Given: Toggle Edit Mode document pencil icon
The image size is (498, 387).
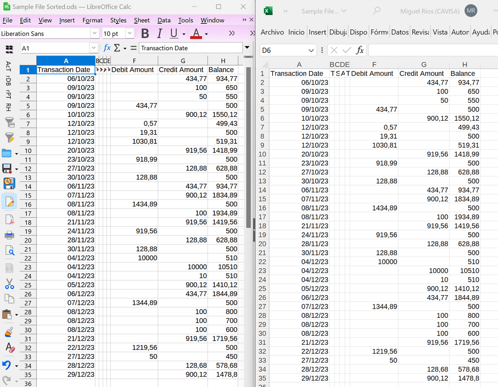Looking at the screenshot, I should pyautogui.click(x=9, y=202).
